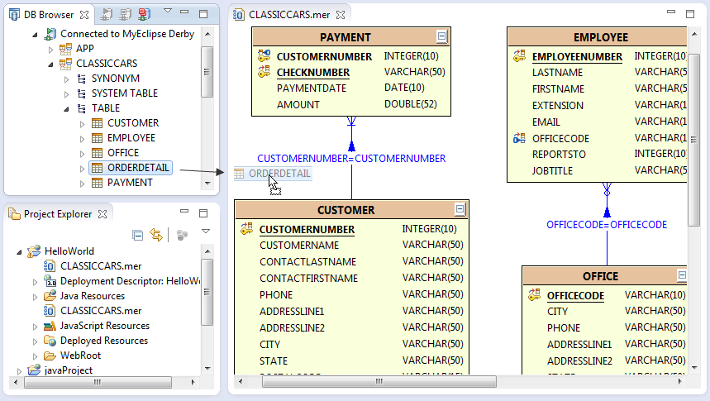Click the CLASSICCARS schema icon in DB Browser
The height and width of the screenshot is (401, 710).
click(64, 64)
